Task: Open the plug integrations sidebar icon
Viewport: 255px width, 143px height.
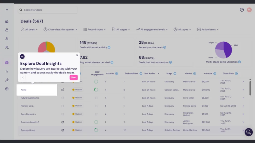Action: tap(7, 80)
